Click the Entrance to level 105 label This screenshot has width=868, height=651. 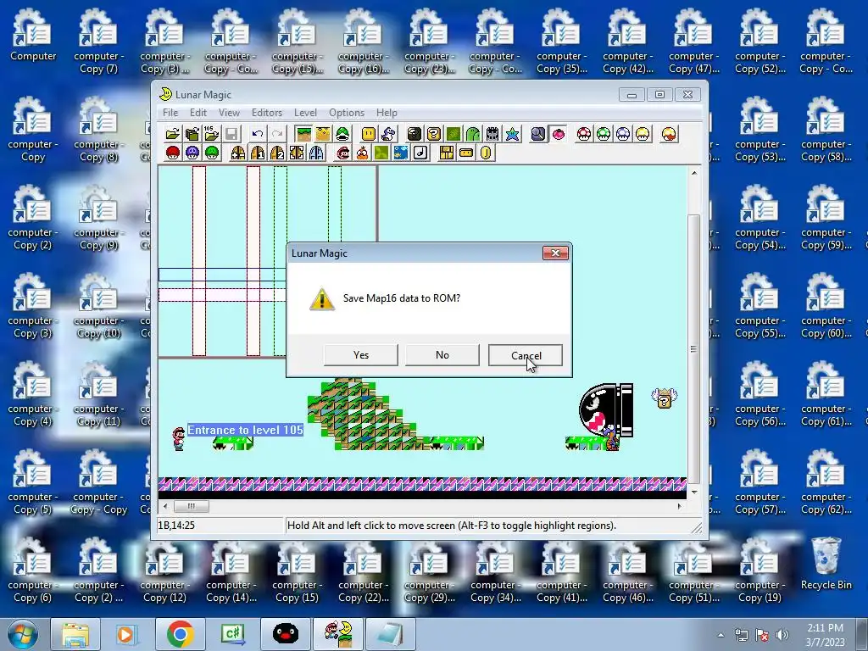245,430
